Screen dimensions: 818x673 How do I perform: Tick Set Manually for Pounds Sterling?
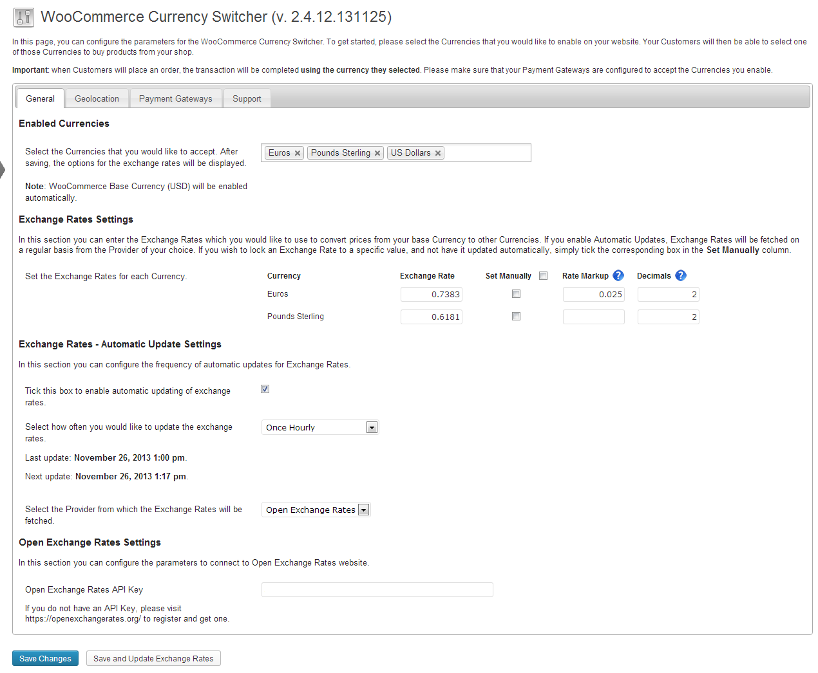pyautogui.click(x=516, y=317)
